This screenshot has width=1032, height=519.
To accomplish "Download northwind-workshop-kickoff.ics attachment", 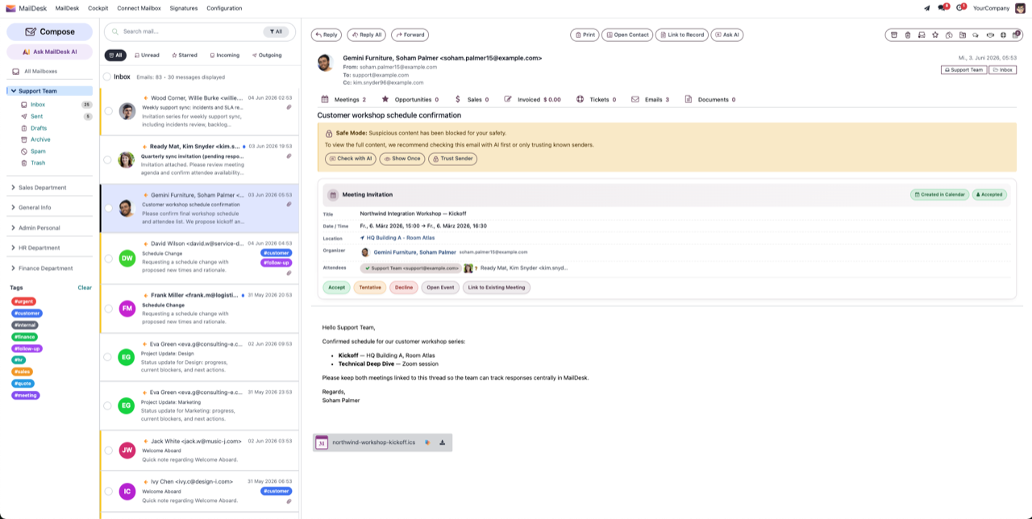I will click(x=443, y=442).
